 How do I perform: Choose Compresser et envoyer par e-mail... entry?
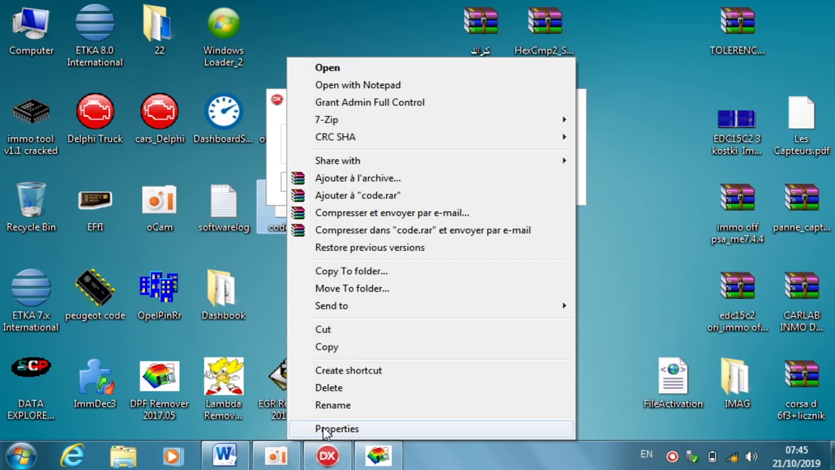pyautogui.click(x=431, y=213)
